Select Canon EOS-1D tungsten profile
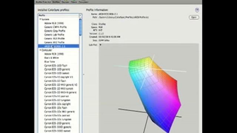 57,100
